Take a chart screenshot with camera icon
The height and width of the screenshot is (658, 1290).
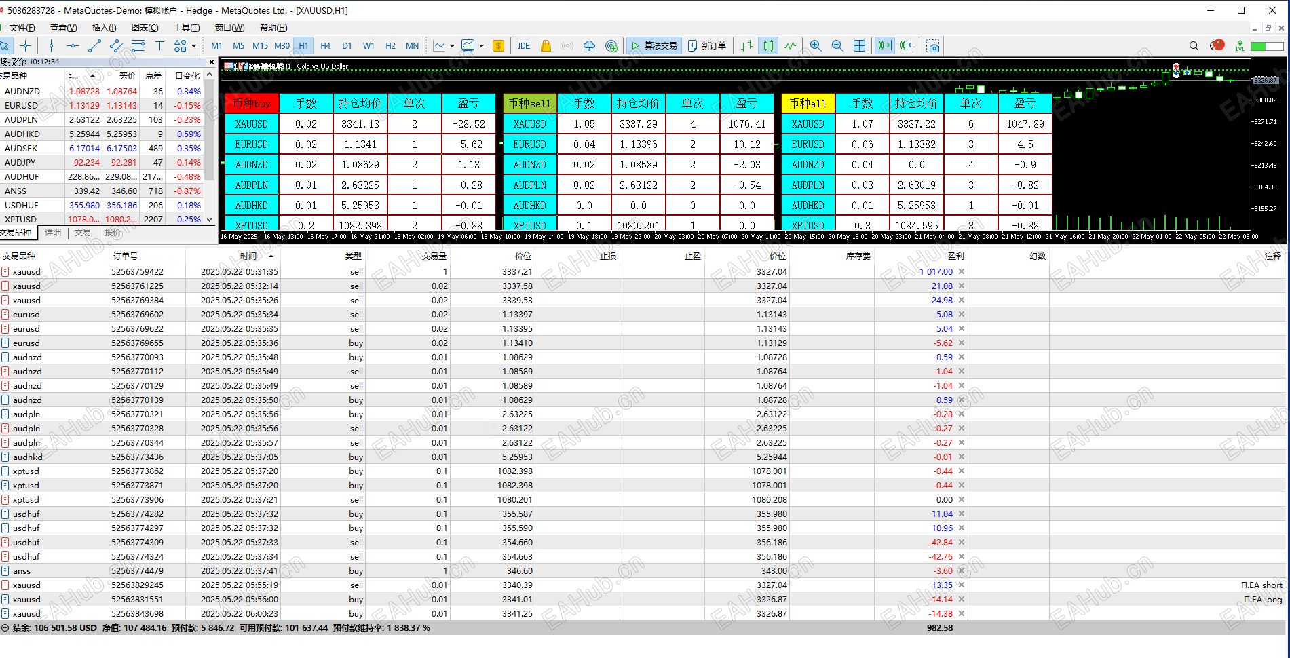(x=933, y=46)
